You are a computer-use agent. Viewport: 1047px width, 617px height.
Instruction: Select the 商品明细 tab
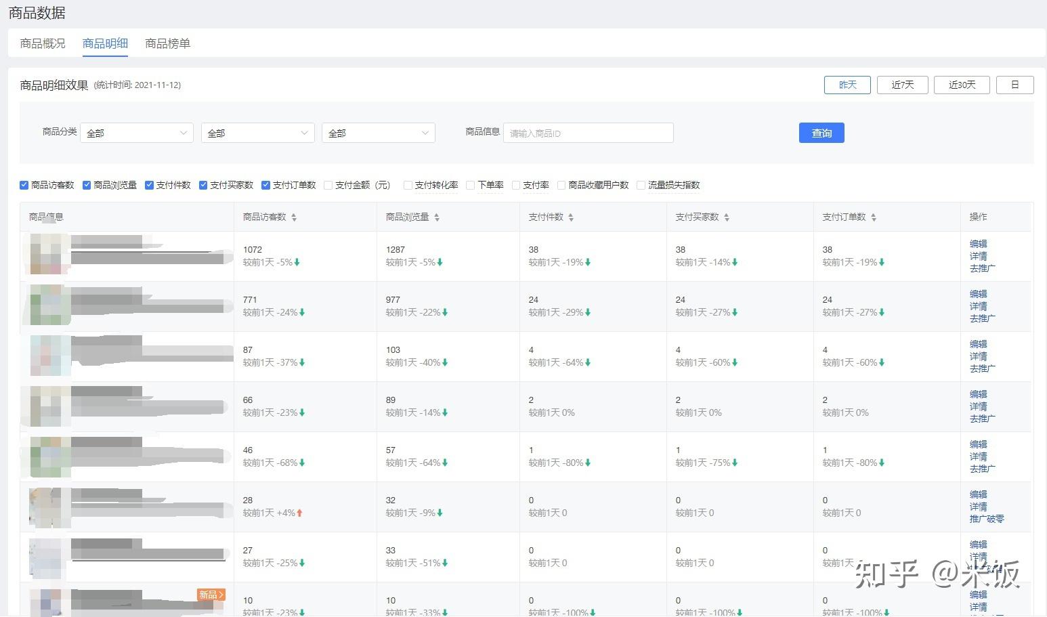click(105, 43)
